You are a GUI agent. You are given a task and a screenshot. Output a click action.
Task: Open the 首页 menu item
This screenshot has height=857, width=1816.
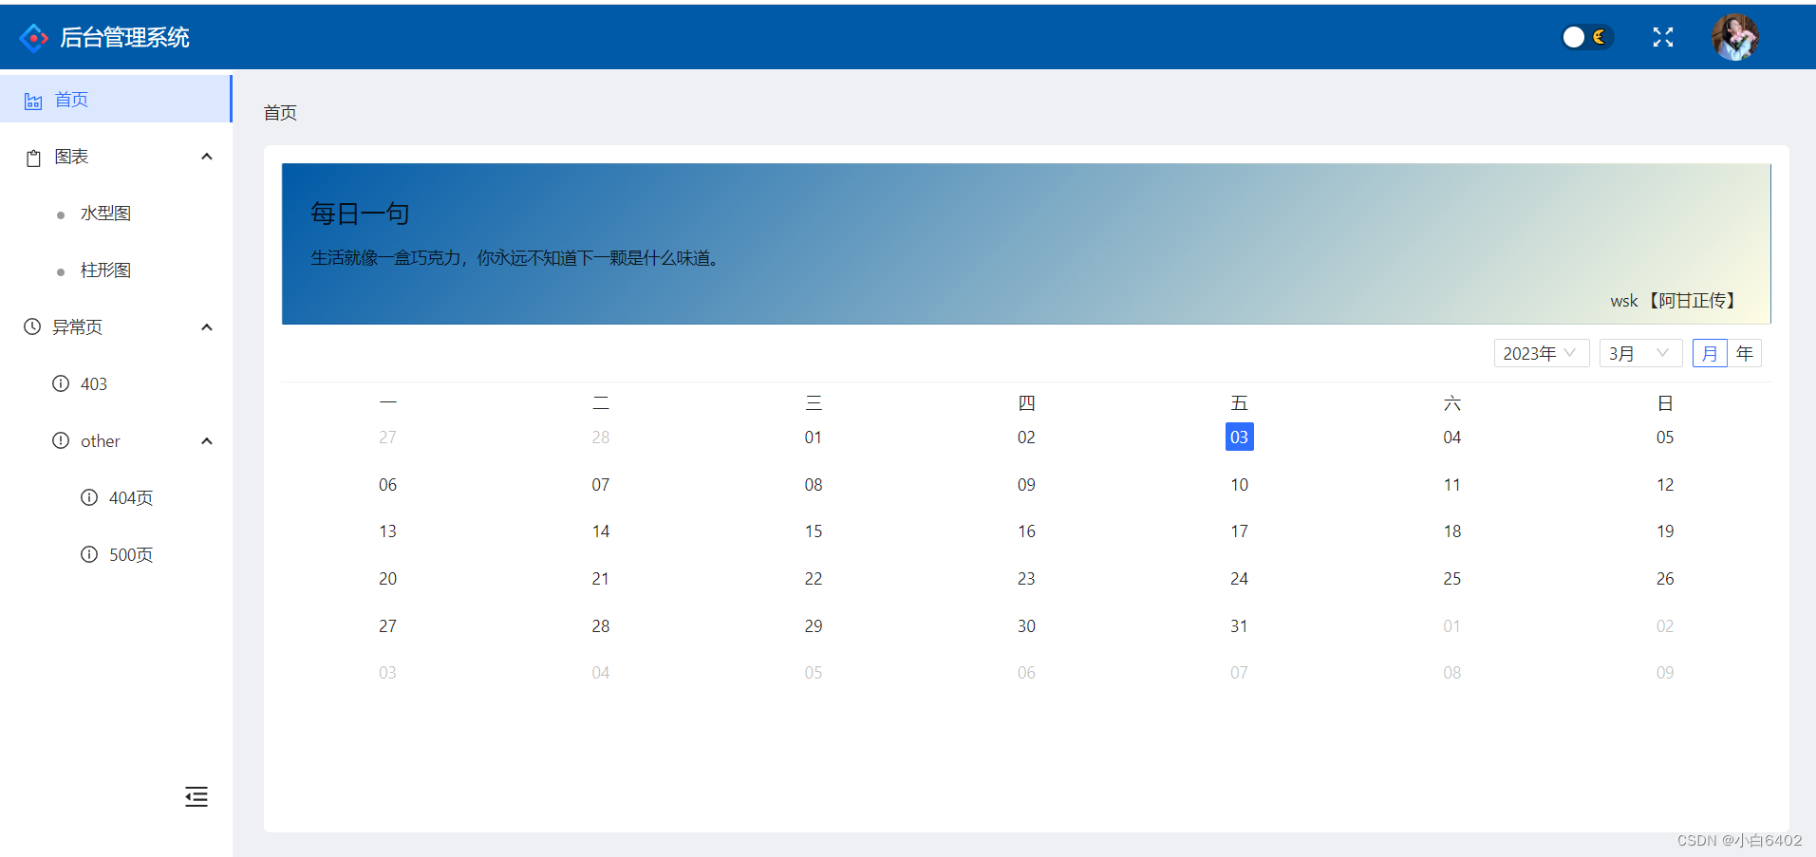click(x=115, y=99)
